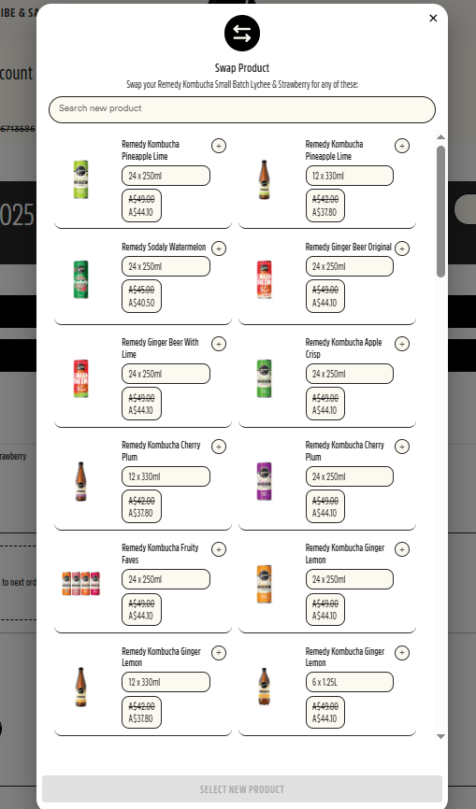Open size selector for Sodaly Watermelon 24 x 250ml
The image size is (476, 809).
coord(166,267)
